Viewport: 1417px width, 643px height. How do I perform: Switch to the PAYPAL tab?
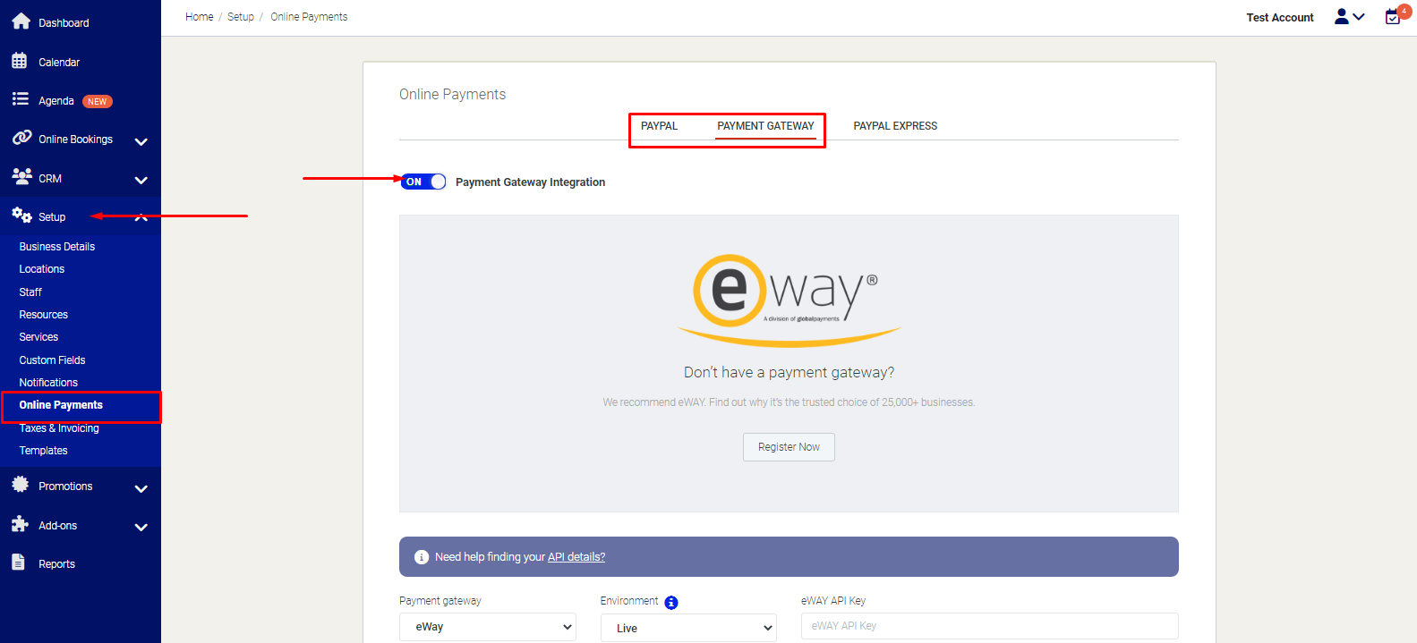point(659,126)
